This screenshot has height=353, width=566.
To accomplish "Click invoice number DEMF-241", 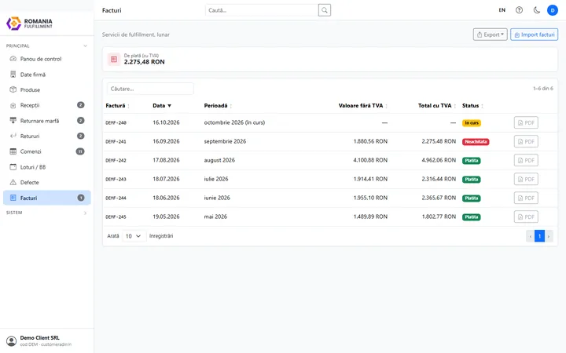I will 116,141.
